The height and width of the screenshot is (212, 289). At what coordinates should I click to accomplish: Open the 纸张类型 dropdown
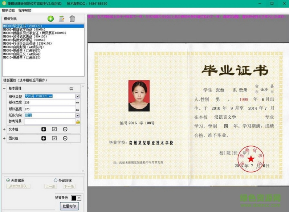coord(77,96)
